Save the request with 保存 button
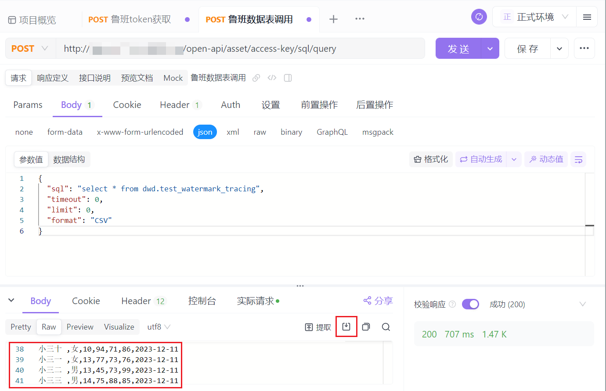 [x=527, y=48]
